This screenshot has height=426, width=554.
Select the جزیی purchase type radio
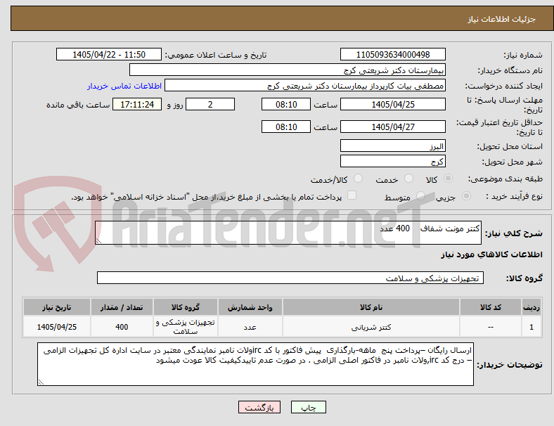click(x=466, y=195)
